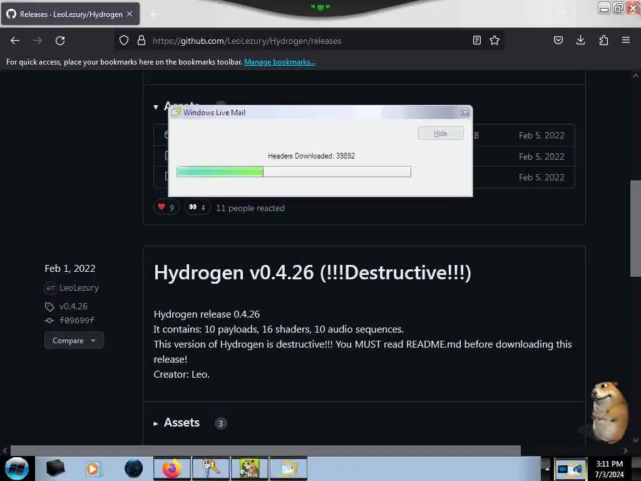Open the extensions puzzle icon

[x=603, y=40]
